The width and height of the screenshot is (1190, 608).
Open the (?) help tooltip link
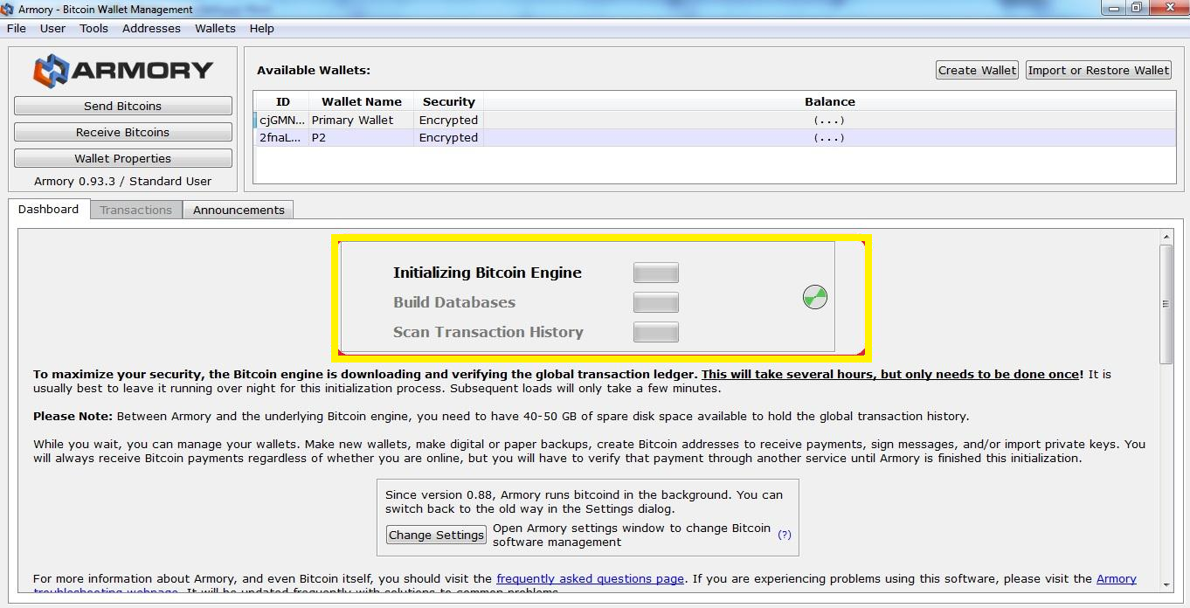click(x=785, y=535)
